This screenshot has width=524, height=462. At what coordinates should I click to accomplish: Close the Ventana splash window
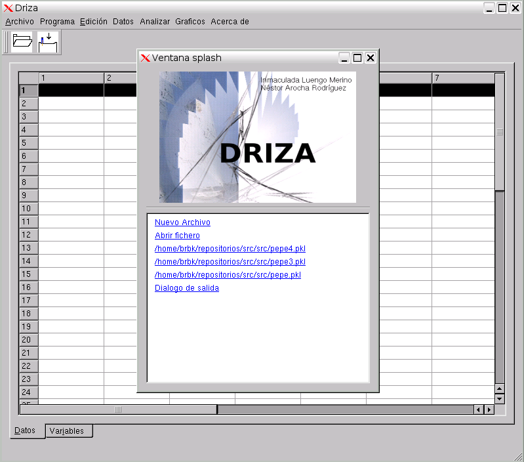[371, 58]
